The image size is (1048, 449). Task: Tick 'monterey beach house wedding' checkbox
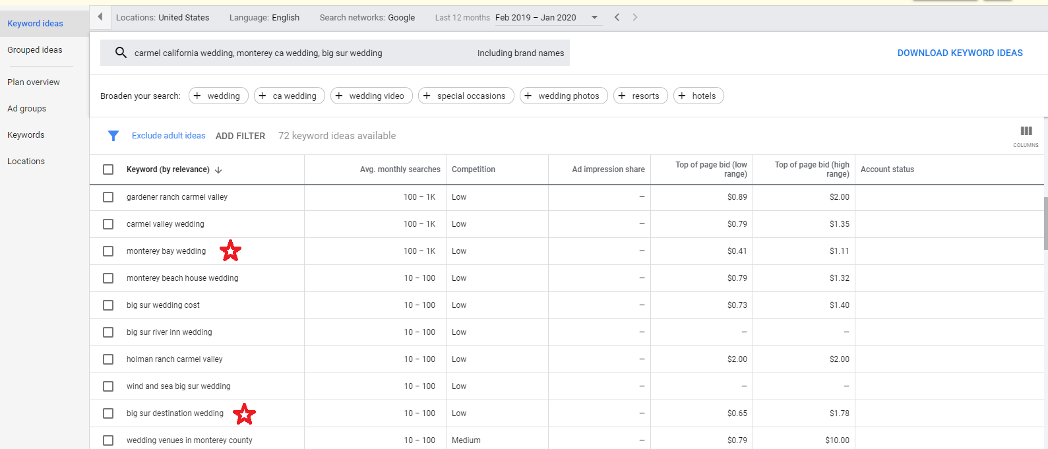pyautogui.click(x=108, y=278)
